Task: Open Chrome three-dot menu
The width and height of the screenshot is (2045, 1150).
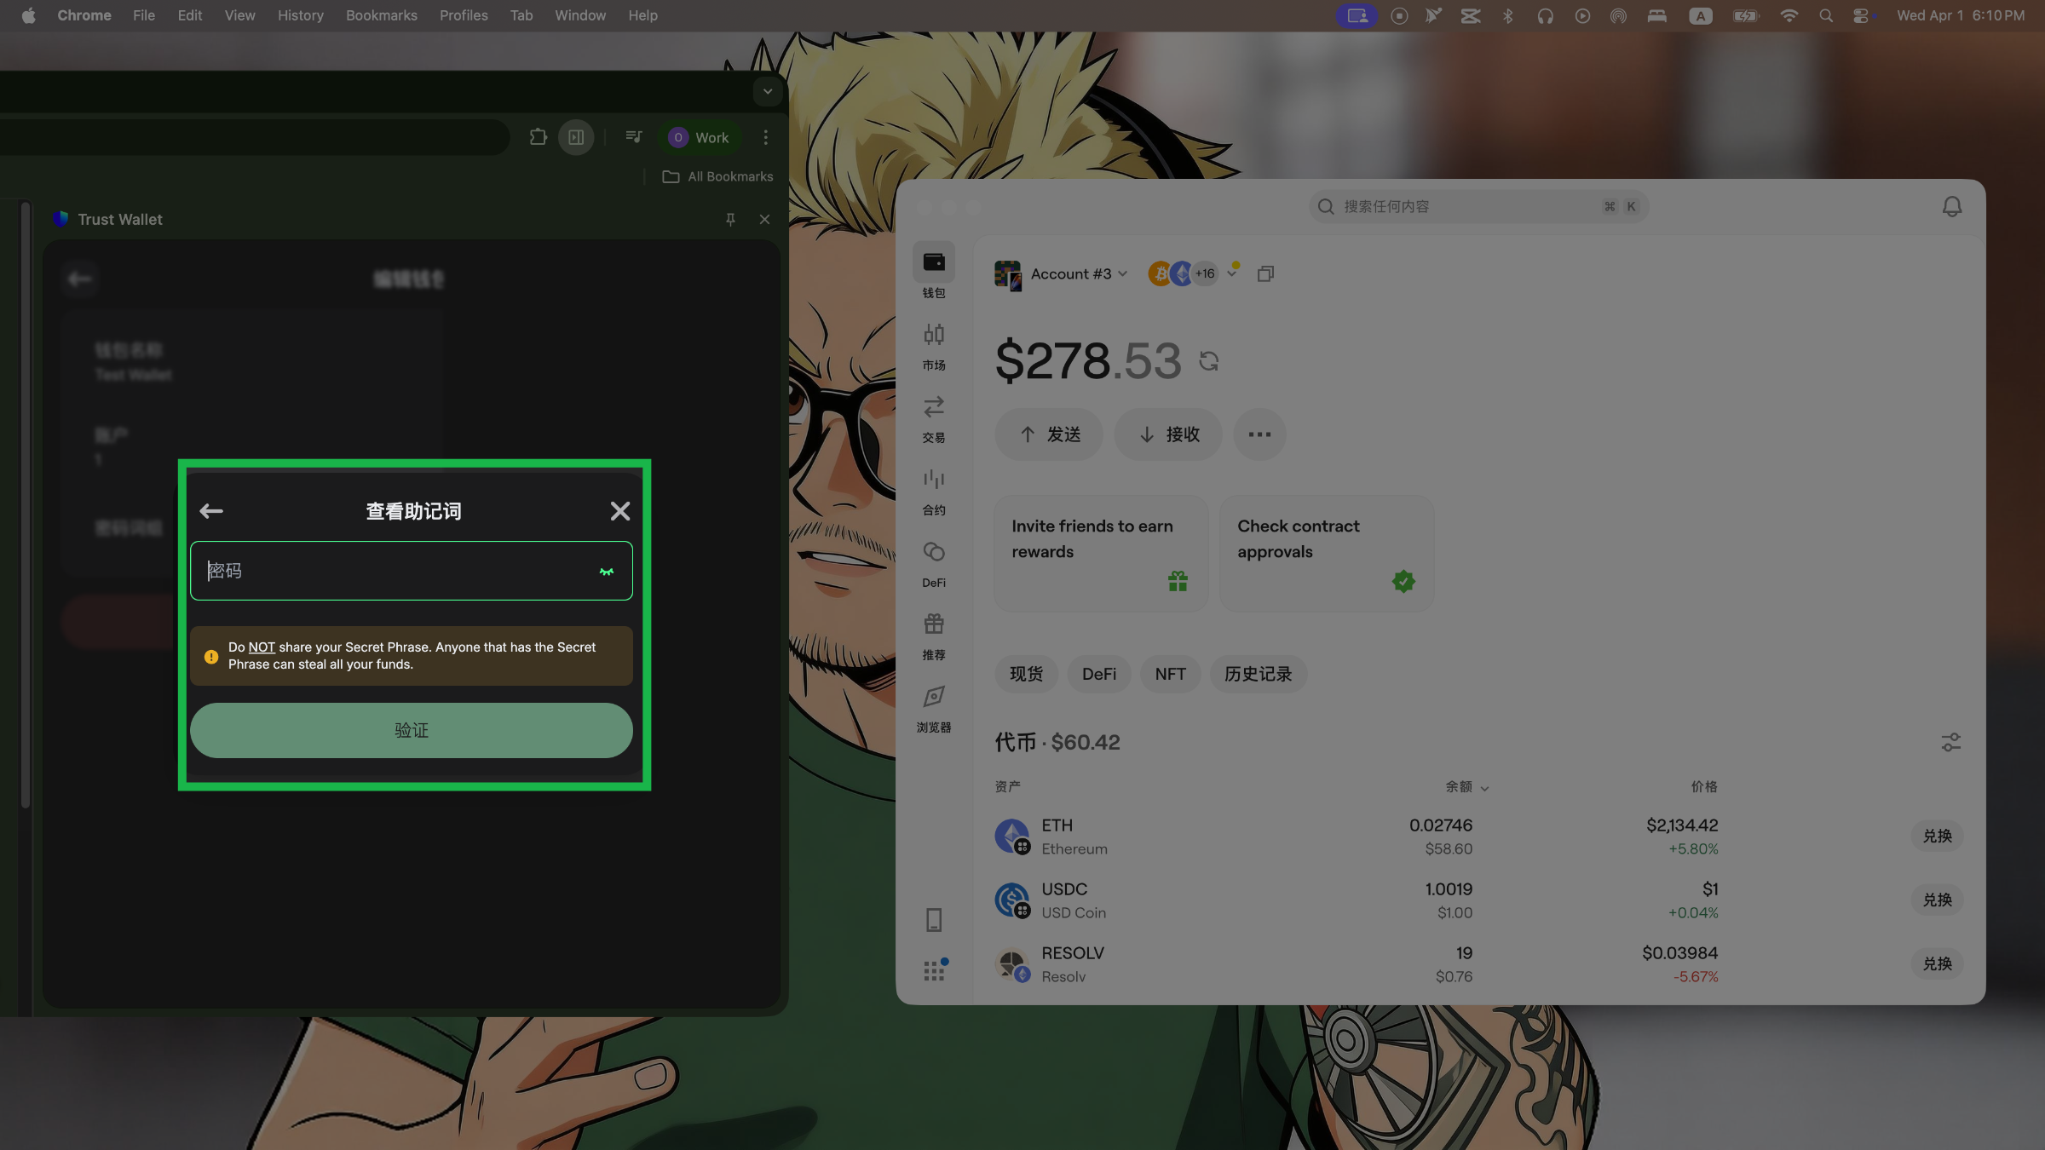Action: pyautogui.click(x=766, y=137)
